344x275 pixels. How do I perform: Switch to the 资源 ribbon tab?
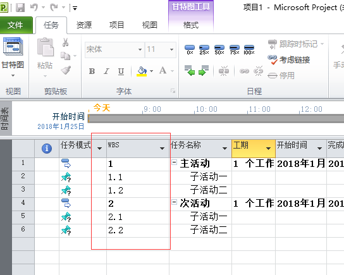click(84, 25)
